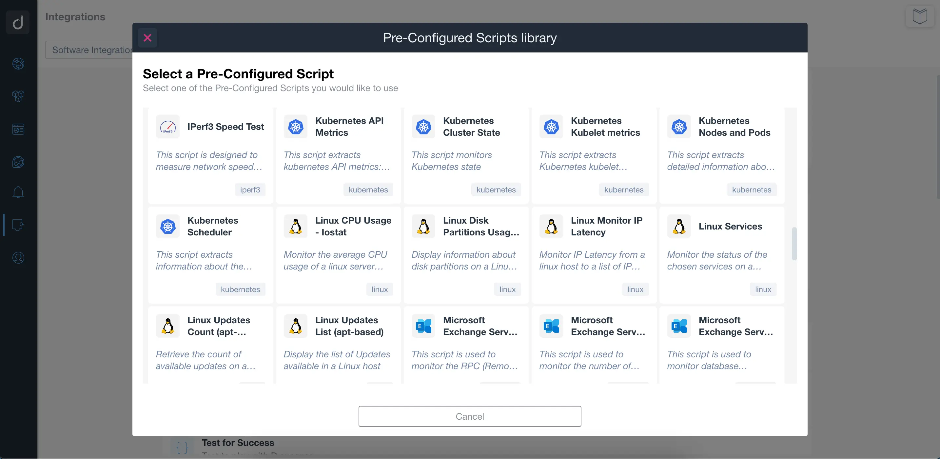This screenshot has height=459, width=940.
Task: Click linux tag on Linux CPU Usage card
Action: 380,289
